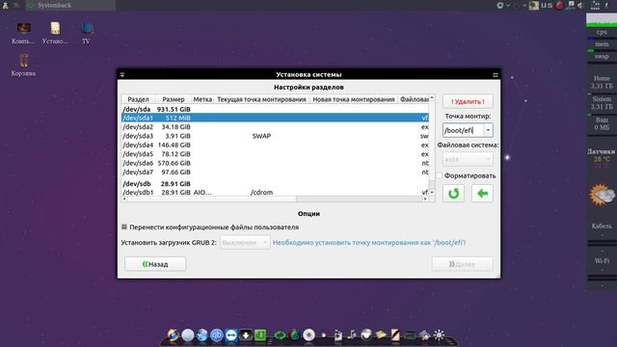Open the mount point dropdown arrow
The width and height of the screenshot is (617, 347).
[x=488, y=130]
